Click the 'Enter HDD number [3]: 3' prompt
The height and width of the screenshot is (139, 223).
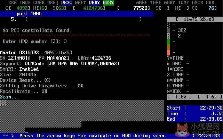point(35,41)
